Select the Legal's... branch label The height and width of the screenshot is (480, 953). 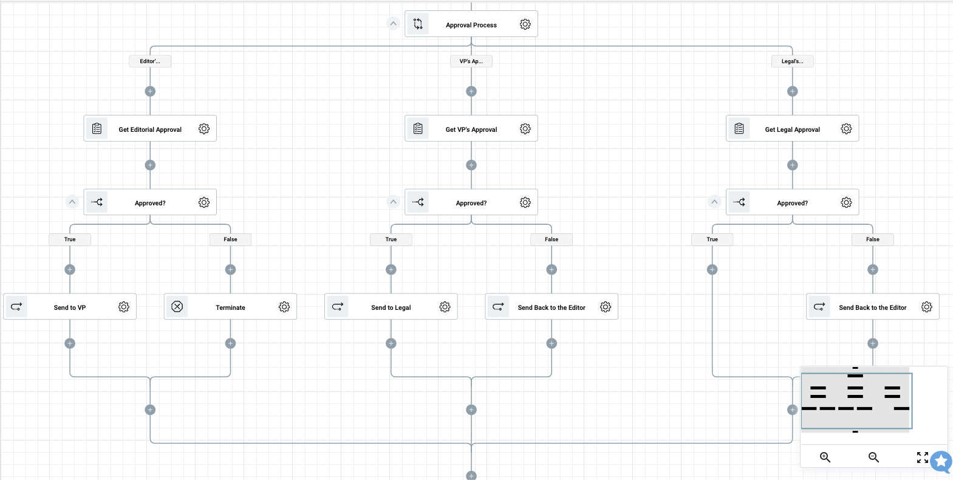point(793,61)
